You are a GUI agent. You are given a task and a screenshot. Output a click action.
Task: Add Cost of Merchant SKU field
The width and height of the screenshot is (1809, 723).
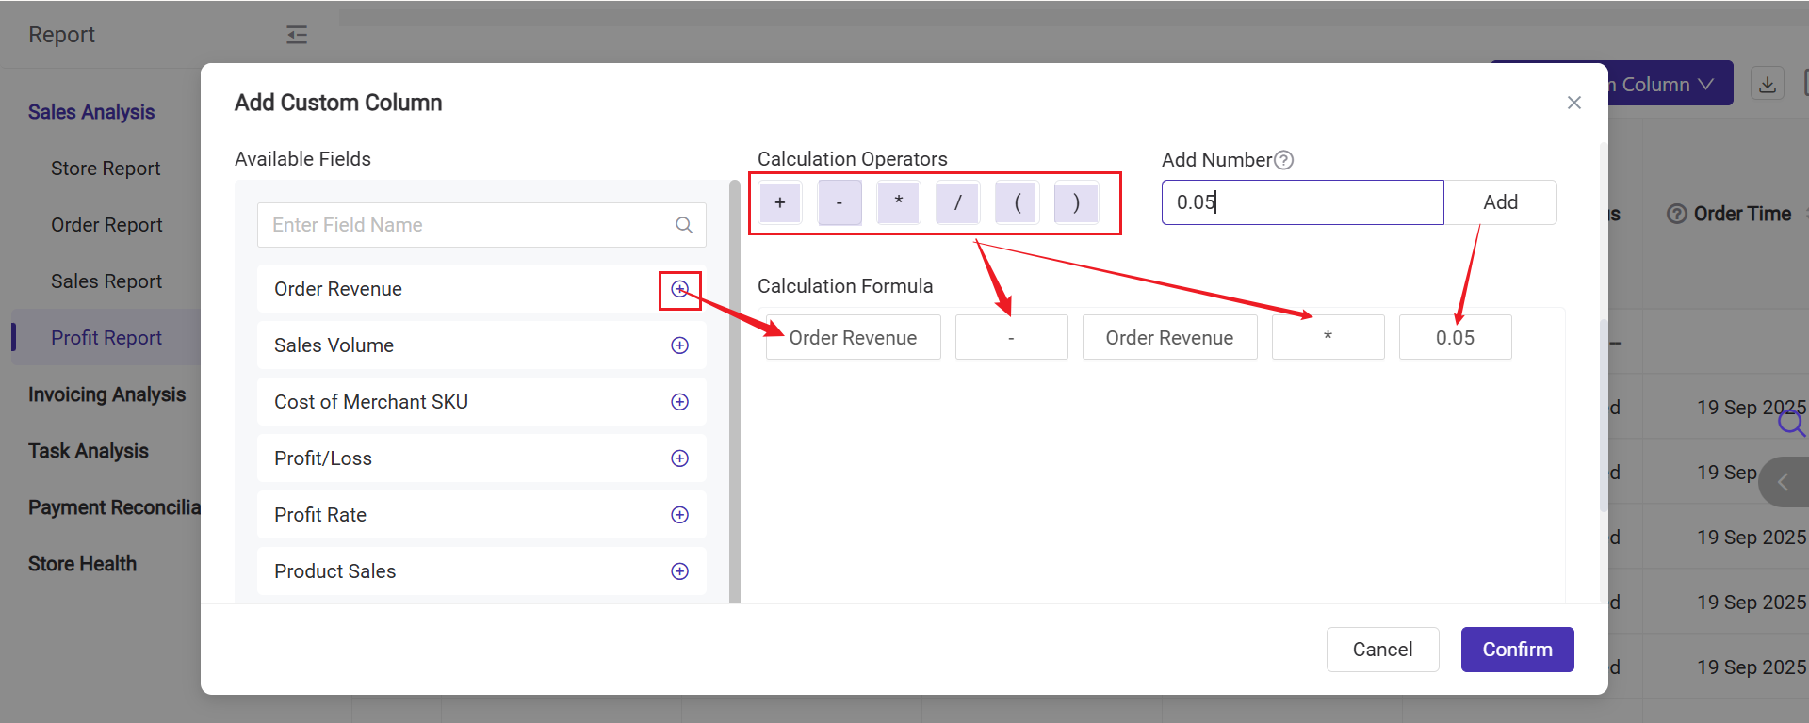pyautogui.click(x=679, y=402)
